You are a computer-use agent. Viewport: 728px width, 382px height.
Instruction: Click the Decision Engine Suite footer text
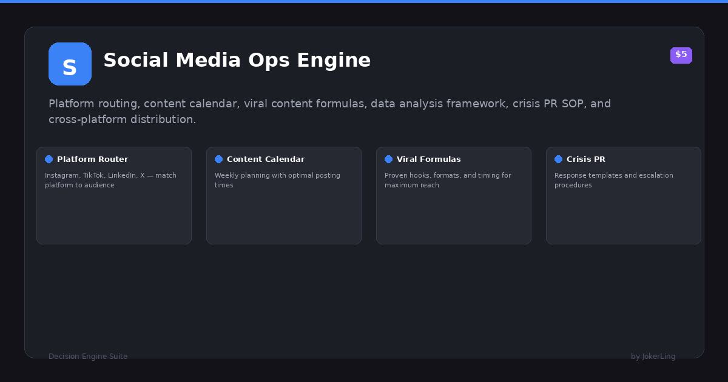pos(88,357)
